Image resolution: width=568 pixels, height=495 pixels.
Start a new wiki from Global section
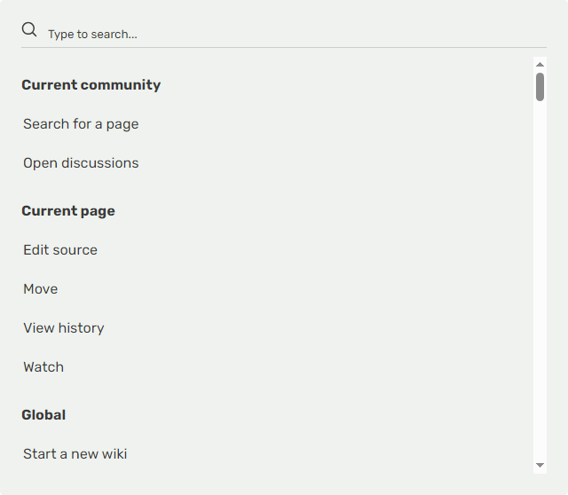75,454
